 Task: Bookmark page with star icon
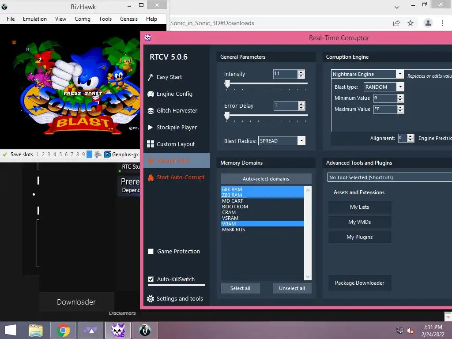[x=411, y=23]
